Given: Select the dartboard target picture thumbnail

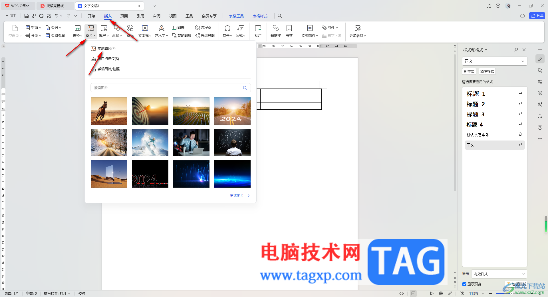Looking at the screenshot, I should 150,111.
